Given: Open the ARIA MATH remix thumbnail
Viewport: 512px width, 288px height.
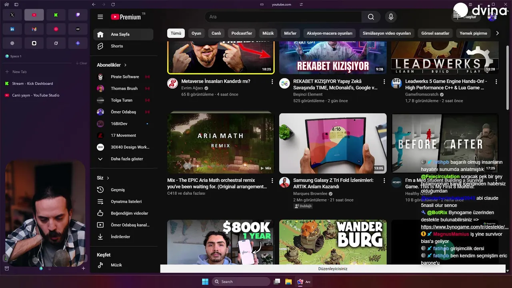Looking at the screenshot, I should pyautogui.click(x=221, y=143).
